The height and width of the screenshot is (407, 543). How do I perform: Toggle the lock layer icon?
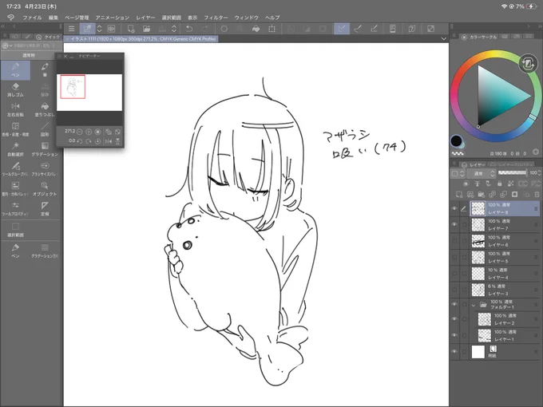pyautogui.click(x=499, y=184)
